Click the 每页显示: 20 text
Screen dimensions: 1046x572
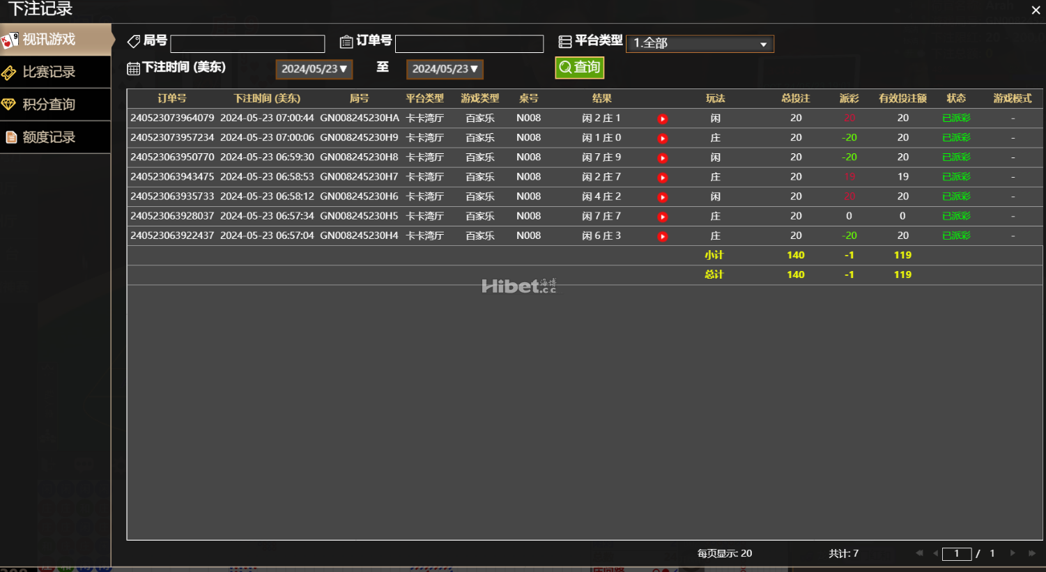pyautogui.click(x=725, y=553)
